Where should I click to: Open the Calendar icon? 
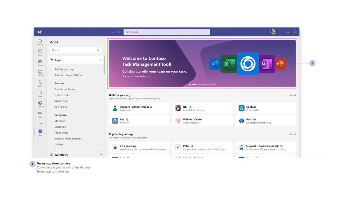40,73
